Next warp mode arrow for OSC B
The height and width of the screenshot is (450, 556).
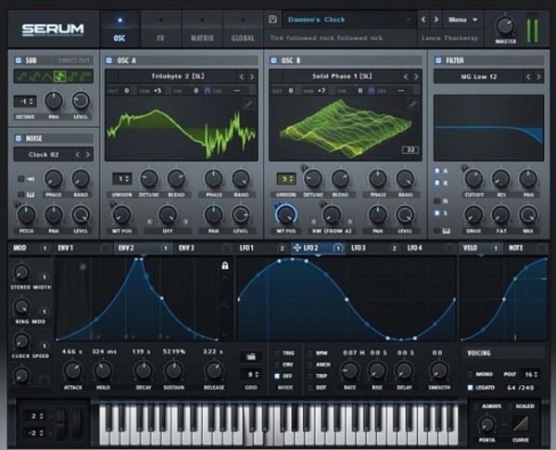tap(349, 222)
